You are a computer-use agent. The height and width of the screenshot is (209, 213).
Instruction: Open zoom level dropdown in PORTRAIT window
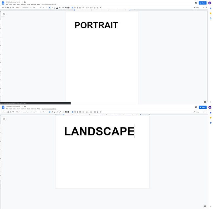(x=18, y=8)
